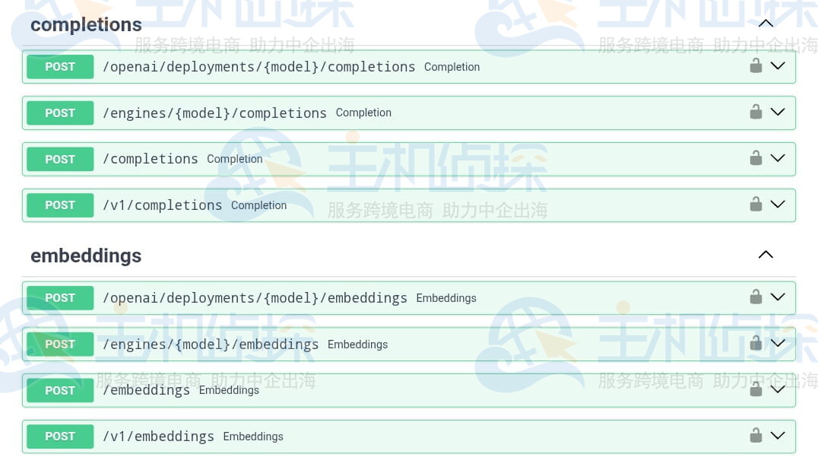The image size is (818, 473).
Task: Click the lock icon on /embeddings endpoint
Action: point(756,389)
